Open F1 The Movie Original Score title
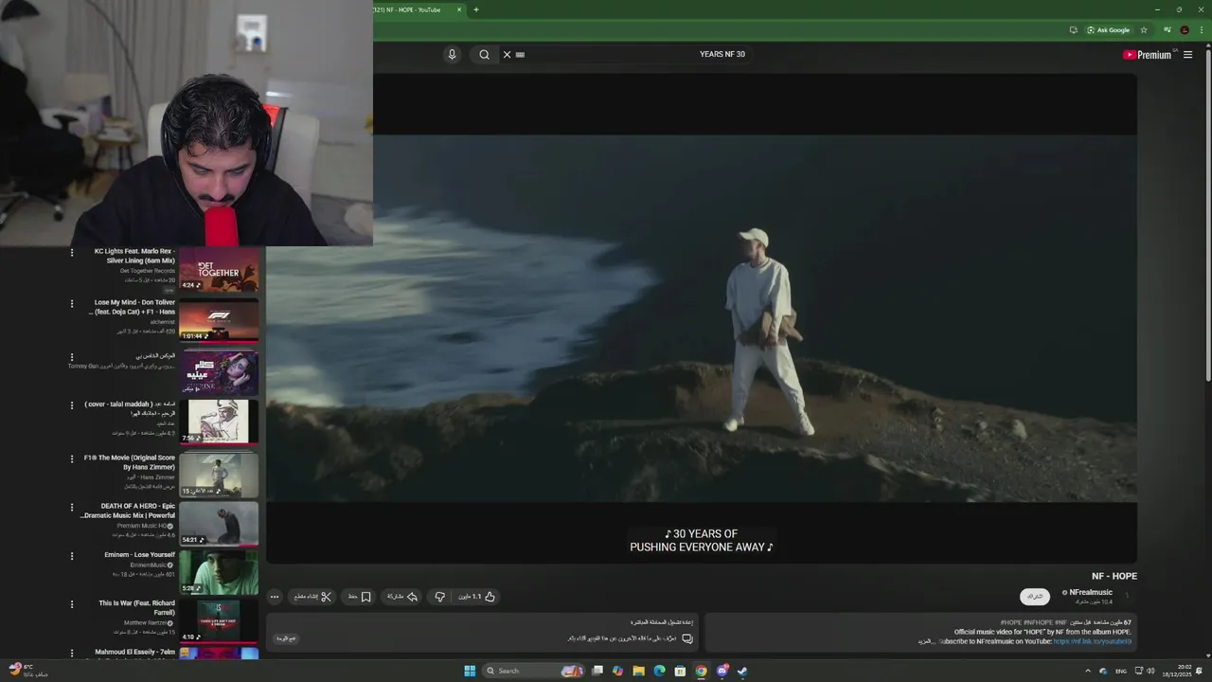Screen dimensions: 1212x682 (x=130, y=462)
